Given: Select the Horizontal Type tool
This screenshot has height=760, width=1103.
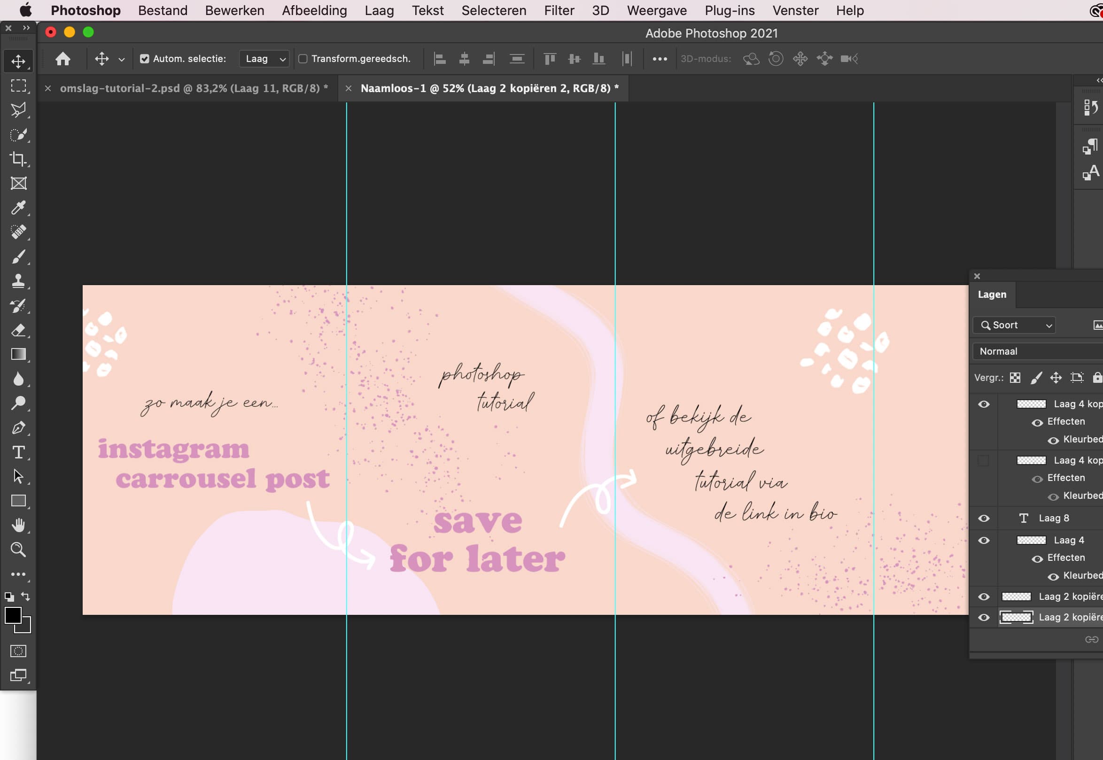Looking at the screenshot, I should (18, 452).
